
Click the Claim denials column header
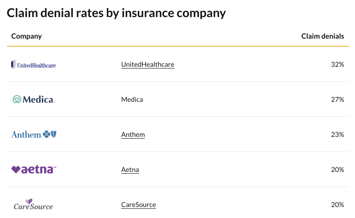[322, 36]
